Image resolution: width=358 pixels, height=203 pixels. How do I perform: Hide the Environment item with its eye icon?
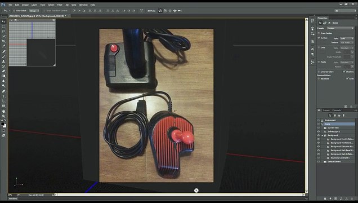[319, 120]
